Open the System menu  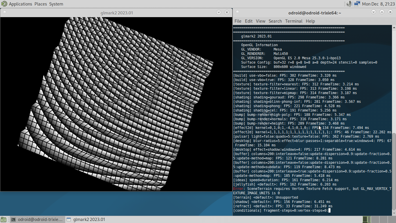56,4
